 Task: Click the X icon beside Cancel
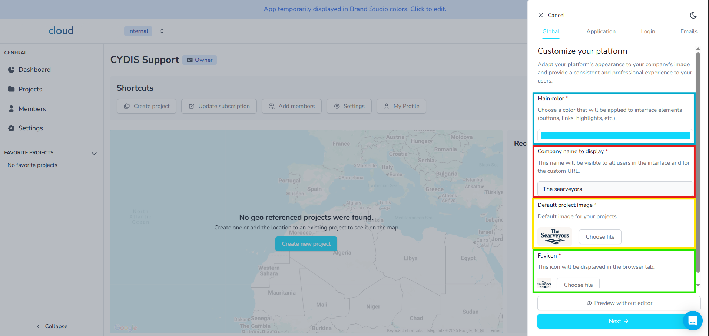point(541,15)
